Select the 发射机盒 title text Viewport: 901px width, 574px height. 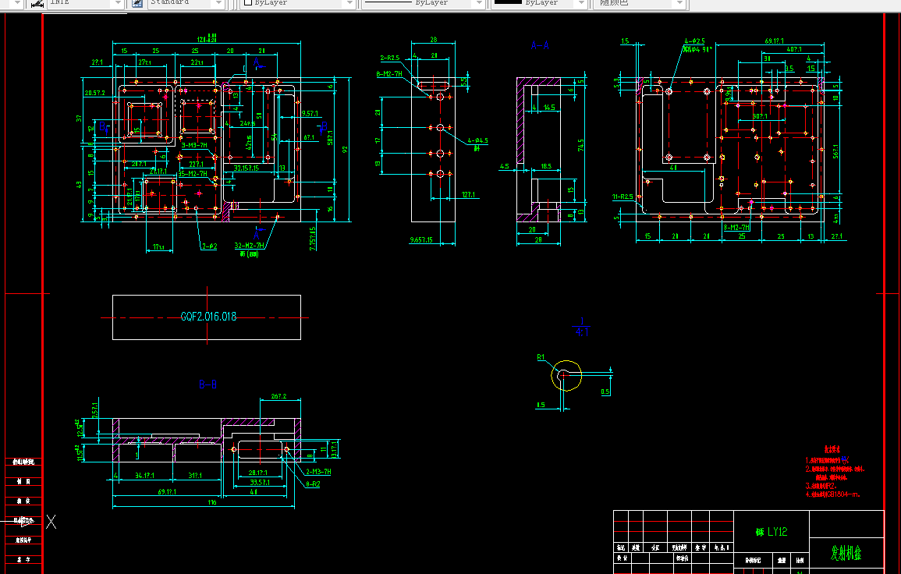pos(846,553)
